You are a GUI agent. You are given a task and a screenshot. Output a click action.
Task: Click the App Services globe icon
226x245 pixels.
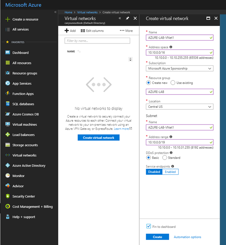coord(8,83)
